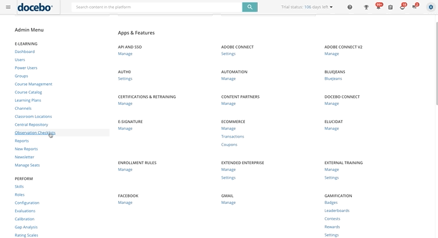The image size is (438, 238).
Task: Manage Enrollment Rules
Action: point(125,169)
